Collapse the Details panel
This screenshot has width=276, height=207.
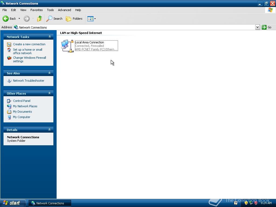click(x=50, y=130)
